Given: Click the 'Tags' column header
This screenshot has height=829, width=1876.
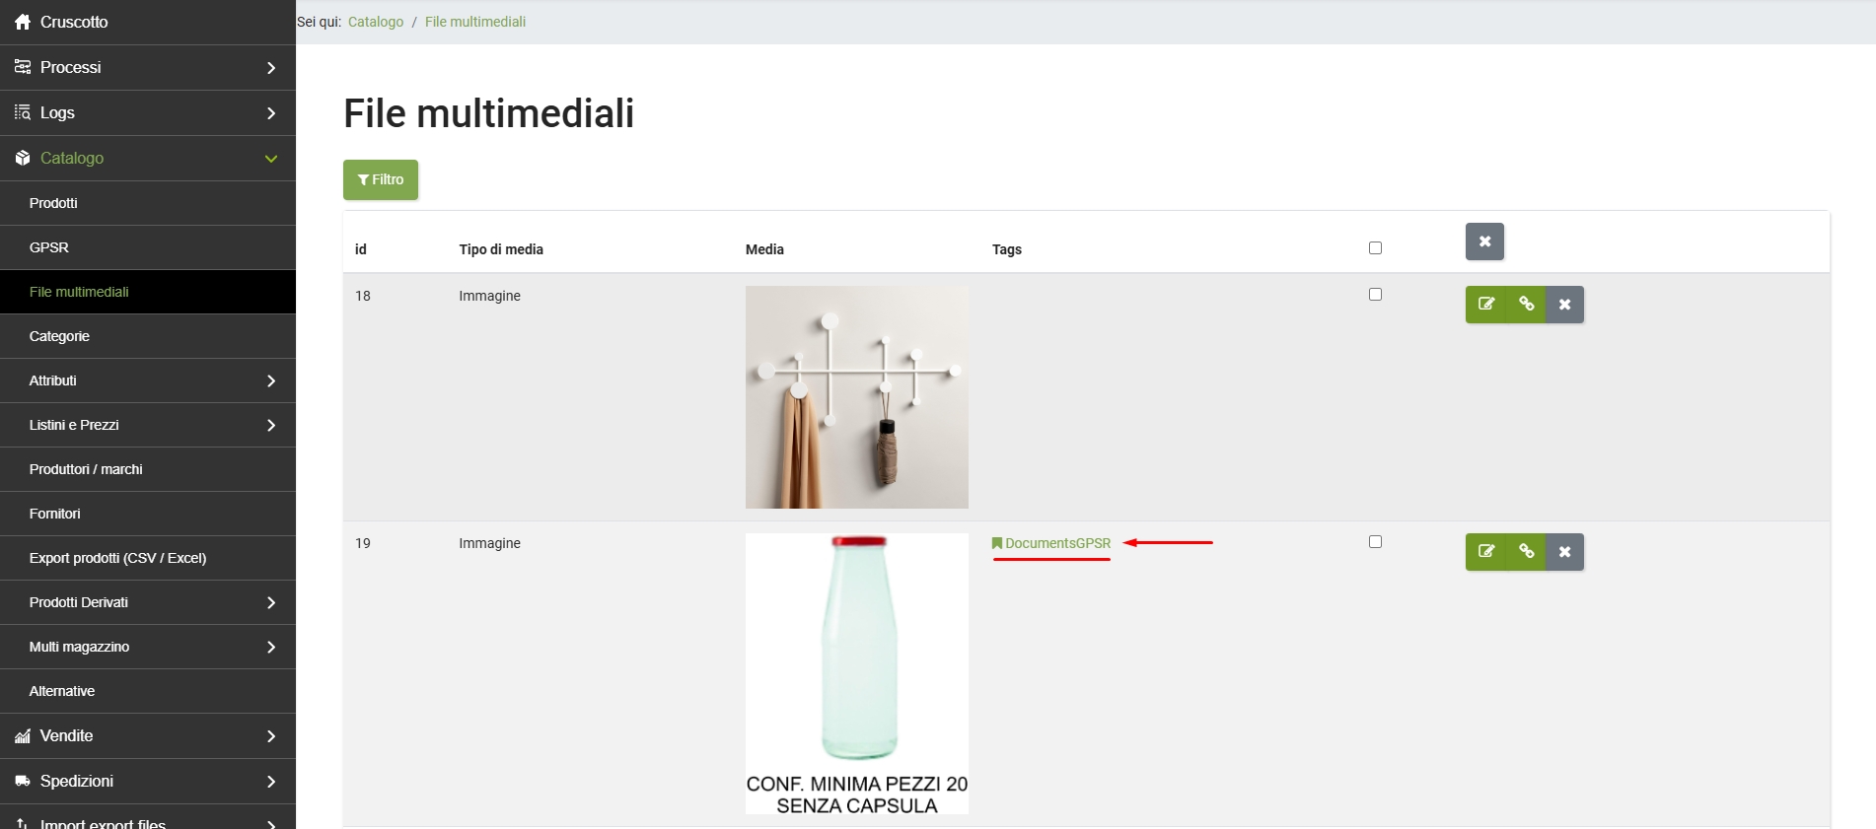Looking at the screenshot, I should pyautogui.click(x=1007, y=249).
